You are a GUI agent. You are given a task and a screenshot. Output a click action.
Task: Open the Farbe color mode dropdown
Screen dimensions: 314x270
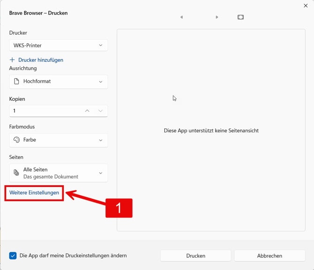tap(59, 140)
